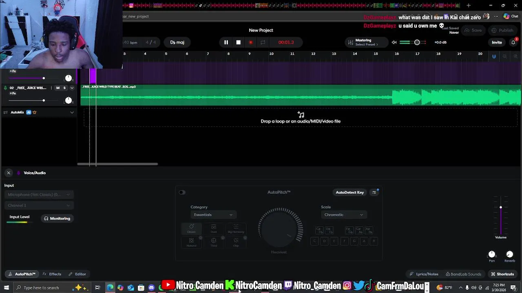Adjust track 02 volume slider
Screen dimensions: 522x293
point(44,100)
